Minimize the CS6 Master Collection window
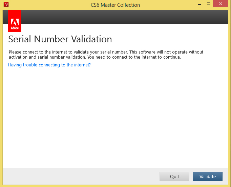 click(x=199, y=4)
